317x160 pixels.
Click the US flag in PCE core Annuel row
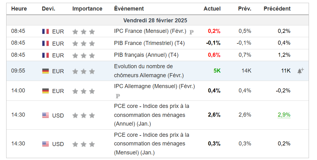coord(46,115)
